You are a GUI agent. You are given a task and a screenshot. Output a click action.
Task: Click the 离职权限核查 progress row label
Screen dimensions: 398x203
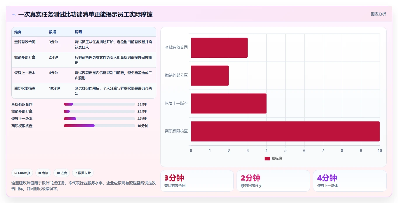(22, 126)
